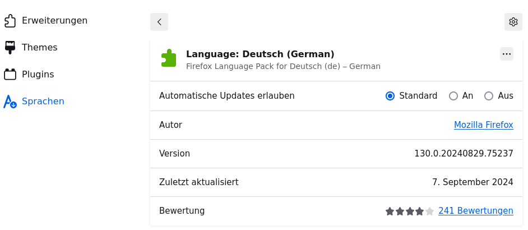
Task: Open the Mozilla Firefox author link
Action: coord(484,125)
